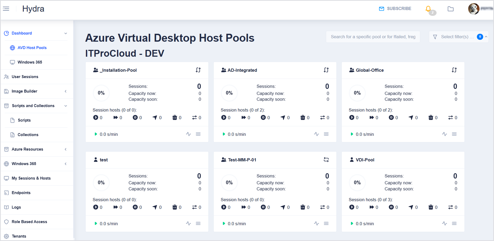Open list menu icon on Global-Office card
The height and width of the screenshot is (241, 494).
(454, 134)
